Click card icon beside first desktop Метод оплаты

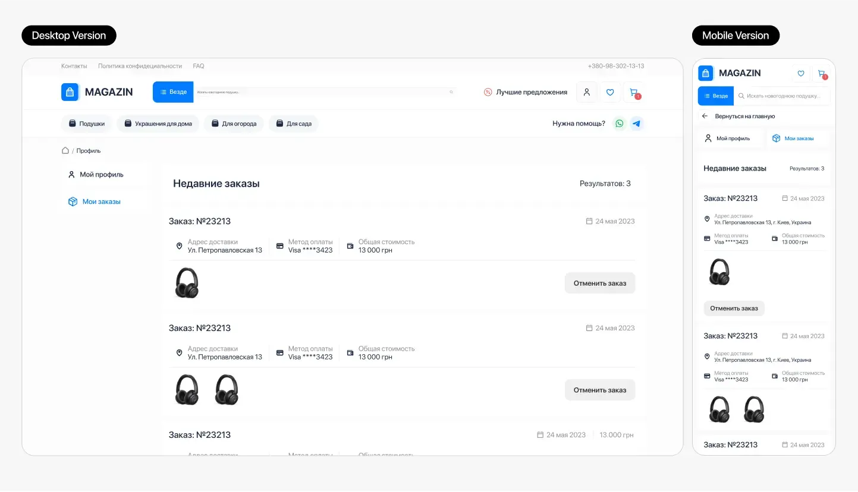coord(280,246)
